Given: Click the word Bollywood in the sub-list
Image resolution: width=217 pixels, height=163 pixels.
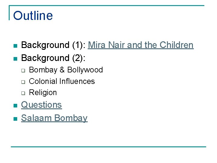Looking at the screenshot, I should click(x=85, y=70).
